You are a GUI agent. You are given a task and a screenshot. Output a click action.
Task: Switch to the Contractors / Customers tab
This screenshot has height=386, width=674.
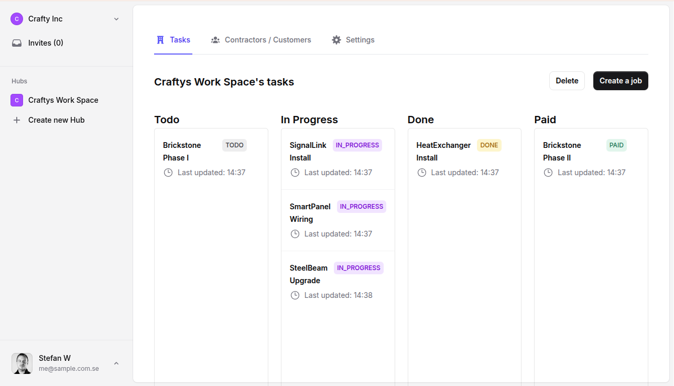pos(260,39)
